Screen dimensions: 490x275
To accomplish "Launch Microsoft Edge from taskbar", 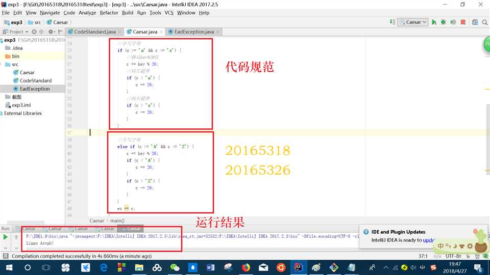I will [x=104, y=267].
